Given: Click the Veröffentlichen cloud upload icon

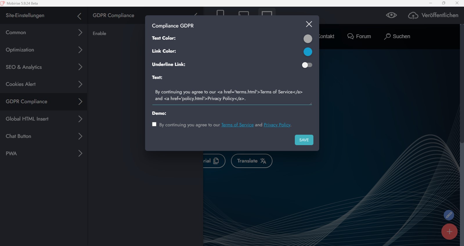Looking at the screenshot, I should 413,16.
